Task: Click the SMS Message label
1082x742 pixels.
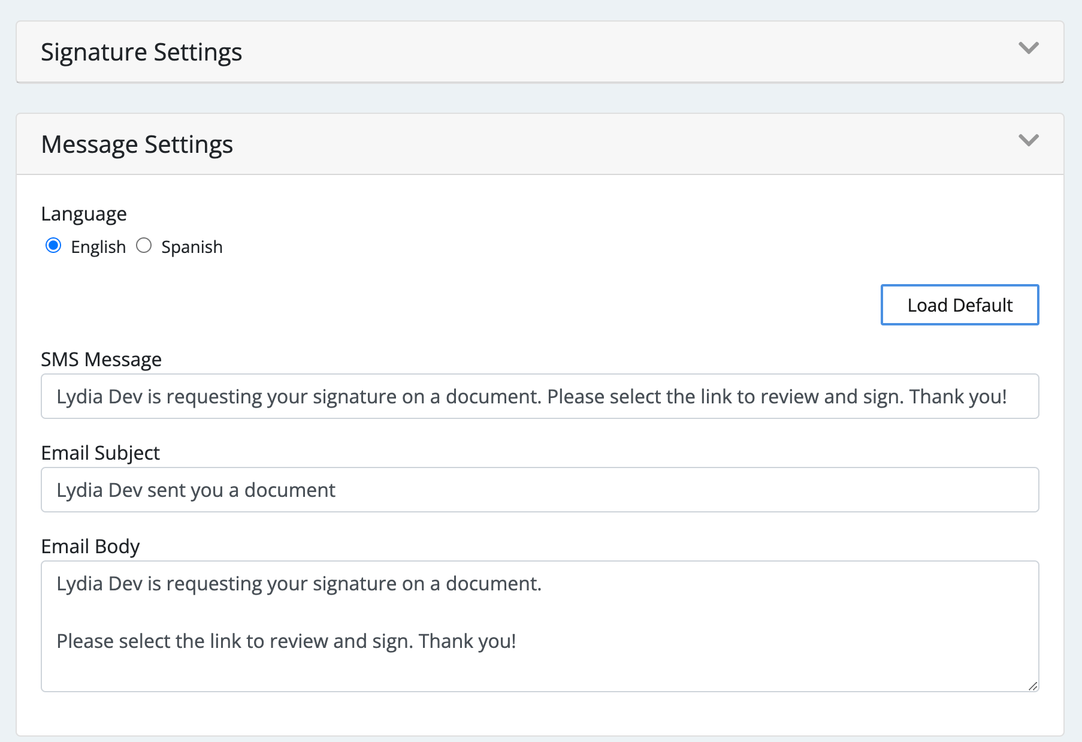Action: tap(101, 359)
